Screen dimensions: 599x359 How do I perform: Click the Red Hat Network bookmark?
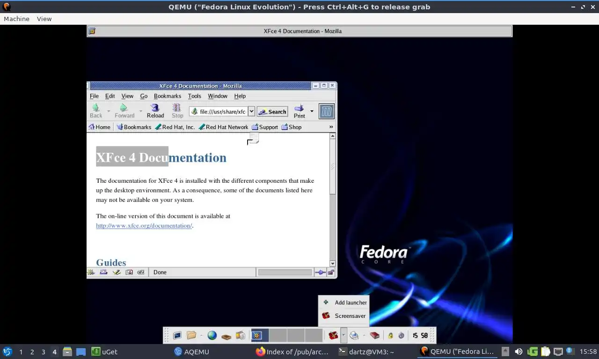pyautogui.click(x=223, y=127)
